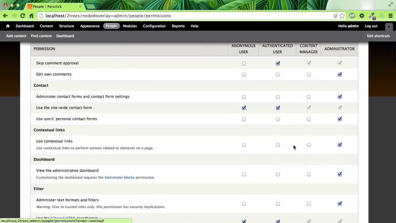The image size is (396, 223).
Task: Toggle fullscreen icon at window corner
Action: click(x=390, y=4)
